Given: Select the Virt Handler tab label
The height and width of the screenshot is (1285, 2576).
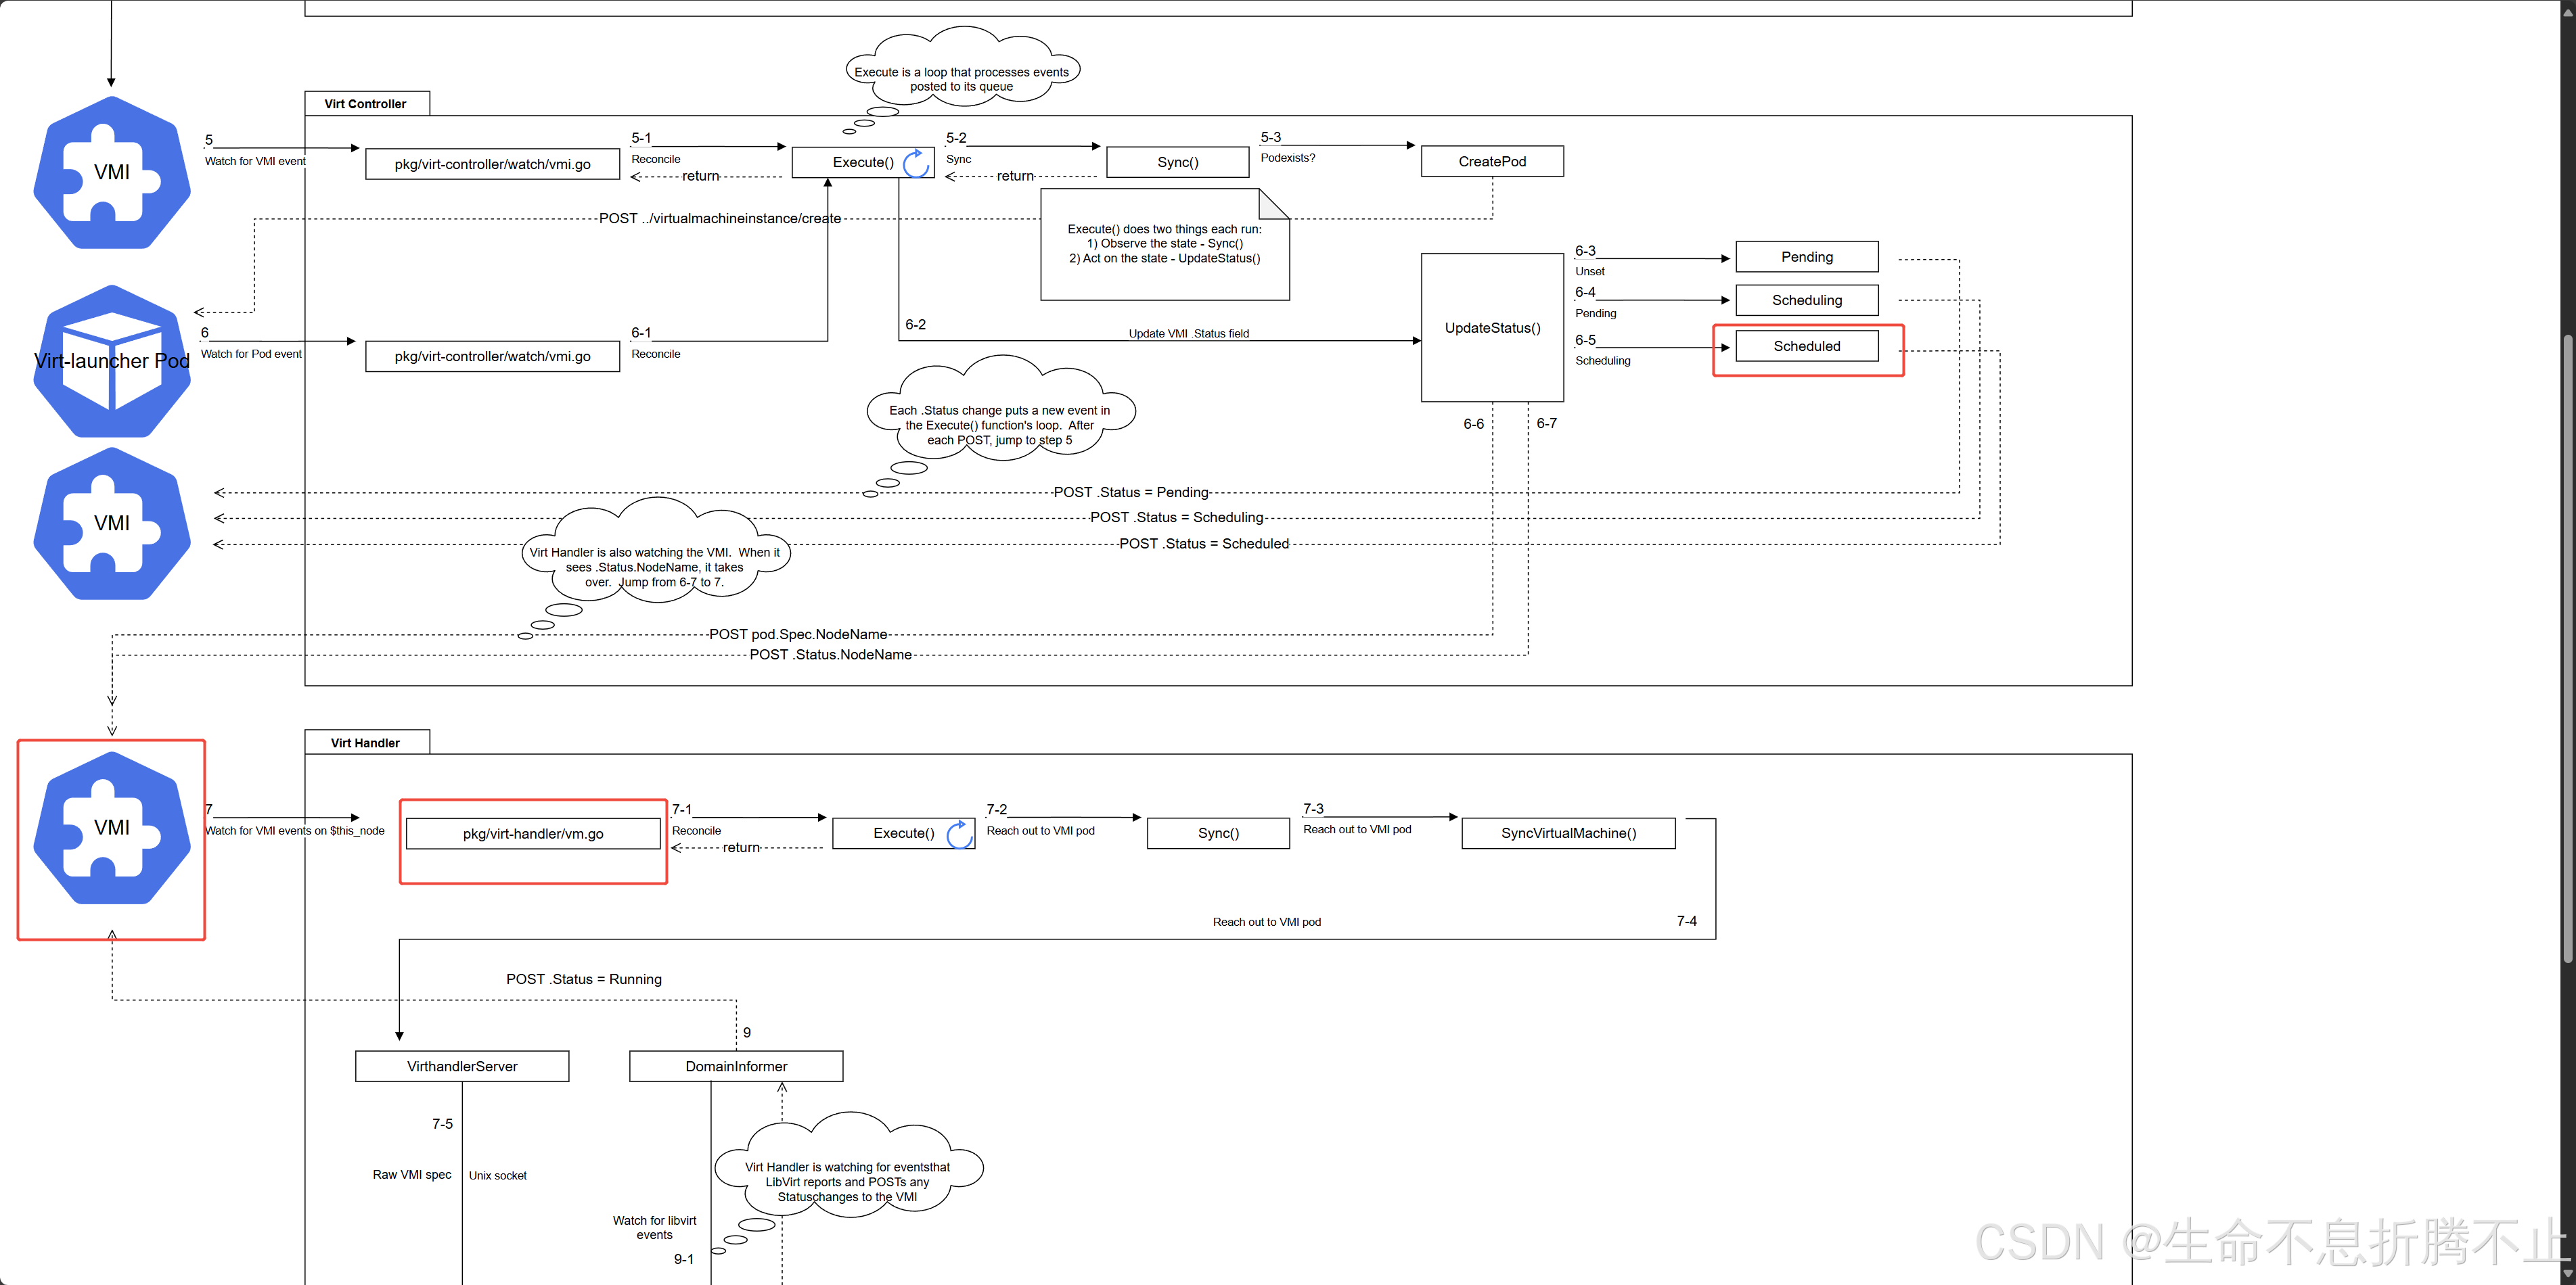Looking at the screenshot, I should pos(366,743).
